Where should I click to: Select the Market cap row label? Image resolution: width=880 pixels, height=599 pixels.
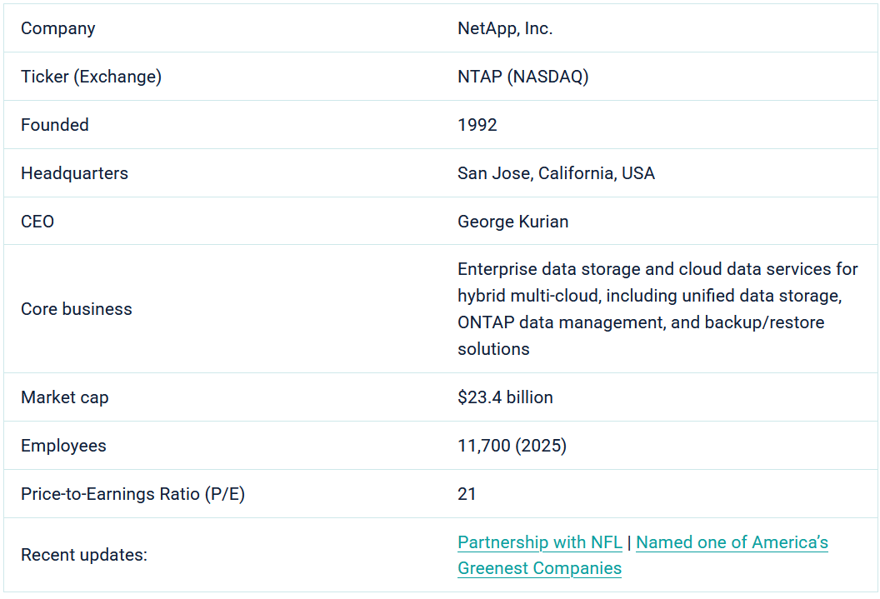pyautogui.click(x=65, y=397)
